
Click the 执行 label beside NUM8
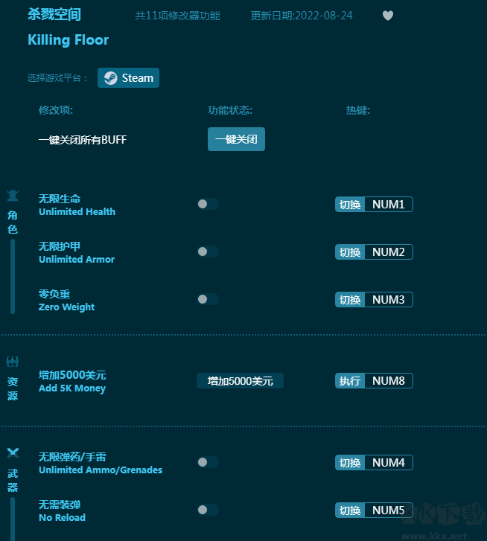[x=350, y=381]
